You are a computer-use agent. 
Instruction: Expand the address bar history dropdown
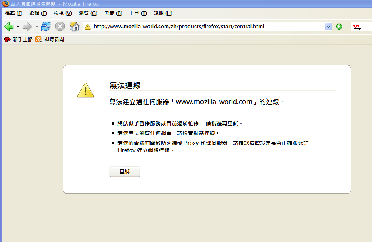[x=329, y=27]
